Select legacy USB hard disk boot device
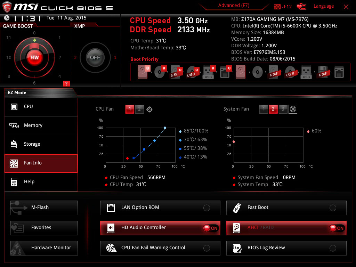 click(274, 72)
